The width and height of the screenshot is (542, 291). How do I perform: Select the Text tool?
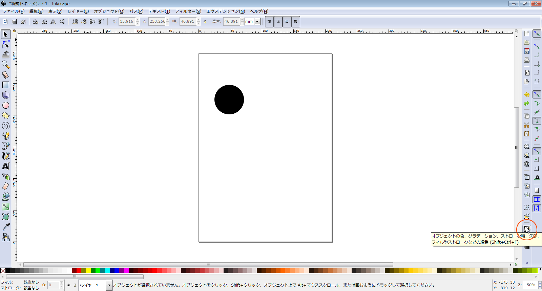tap(6, 166)
